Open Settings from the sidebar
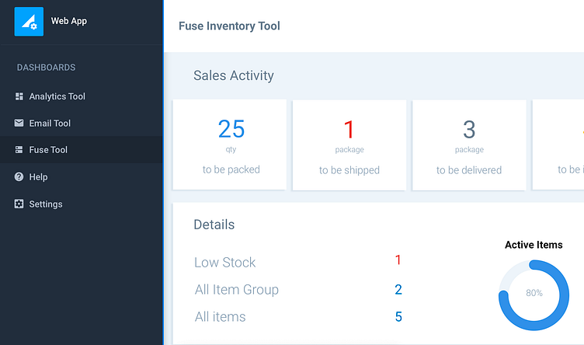The image size is (584, 345). point(46,204)
